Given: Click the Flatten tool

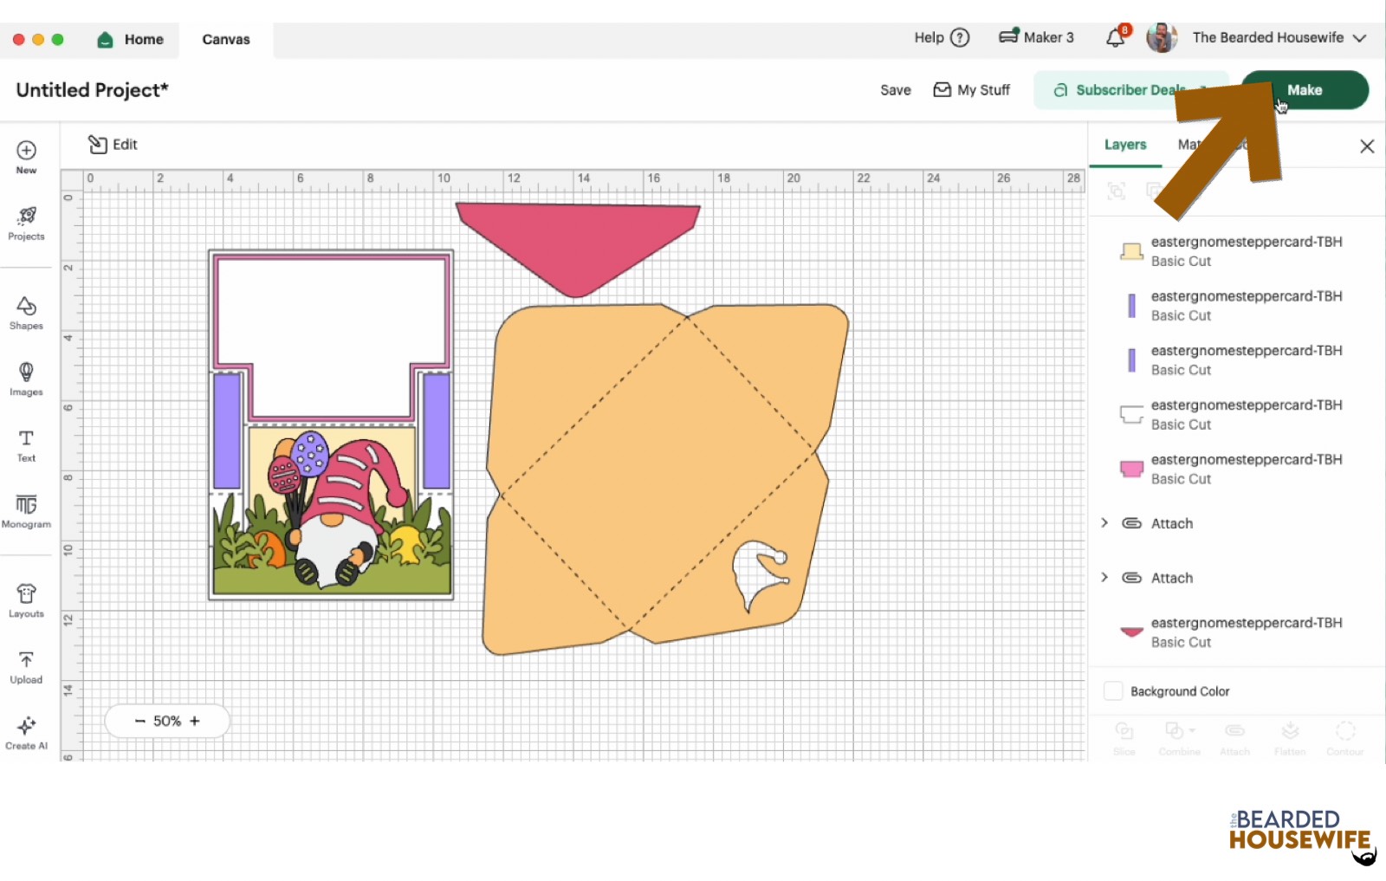Looking at the screenshot, I should coord(1290,738).
